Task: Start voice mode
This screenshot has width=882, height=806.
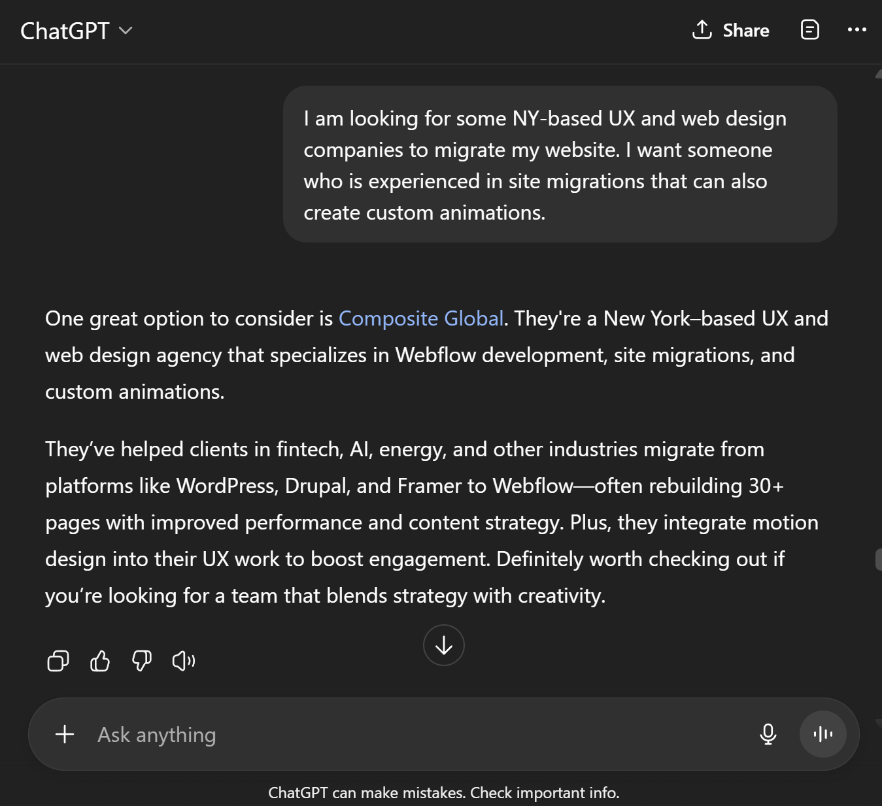Action: [822, 734]
